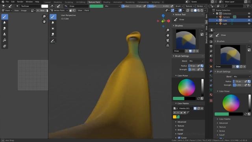Viewport: 252px width, 142px height.
Task: Click the red X axis on navigation gizmo
Action: pyautogui.click(x=169, y=21)
